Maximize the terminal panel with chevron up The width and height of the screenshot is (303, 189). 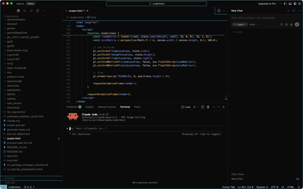(219, 107)
